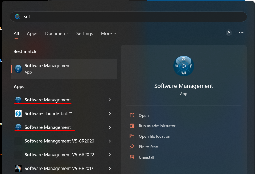The width and height of the screenshot is (255, 174).
Task: Click into the search text field containing 'soft'
Action: [131, 17]
